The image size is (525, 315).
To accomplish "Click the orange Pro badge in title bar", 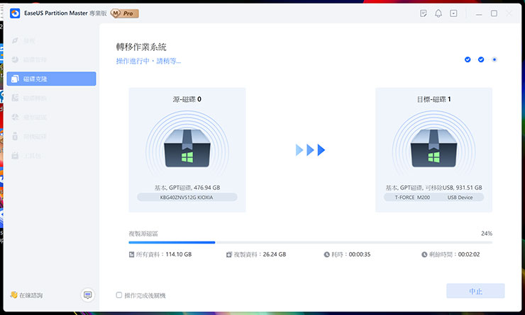I will [125, 13].
